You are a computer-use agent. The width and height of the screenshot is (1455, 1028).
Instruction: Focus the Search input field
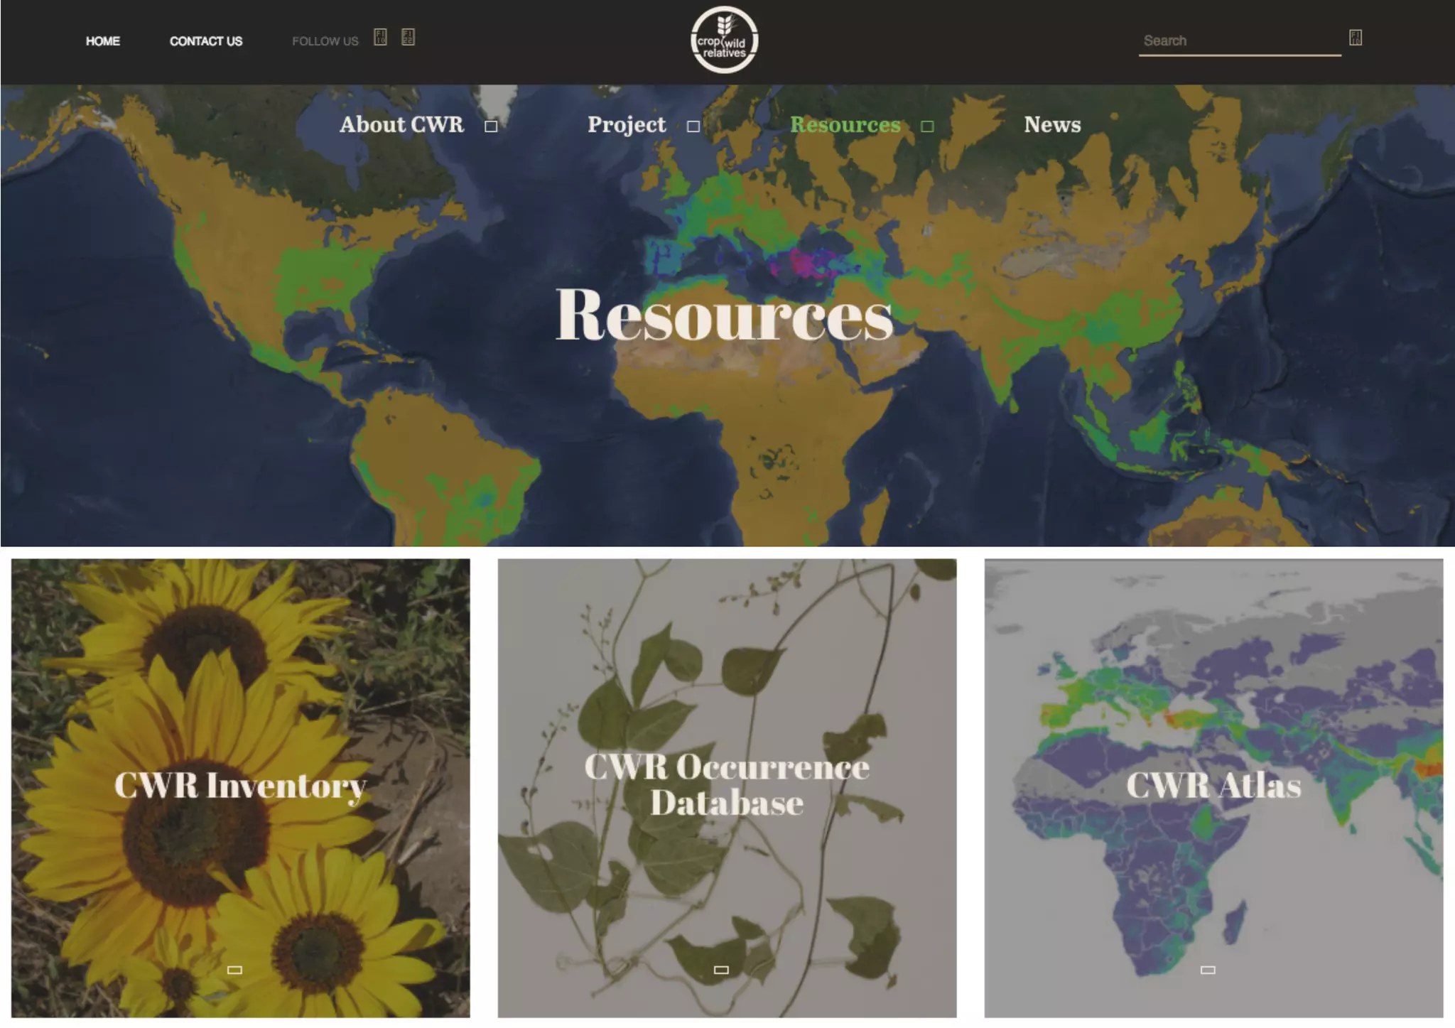pyautogui.click(x=1239, y=40)
